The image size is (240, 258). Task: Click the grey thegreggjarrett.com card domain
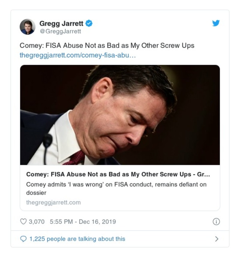(53, 202)
